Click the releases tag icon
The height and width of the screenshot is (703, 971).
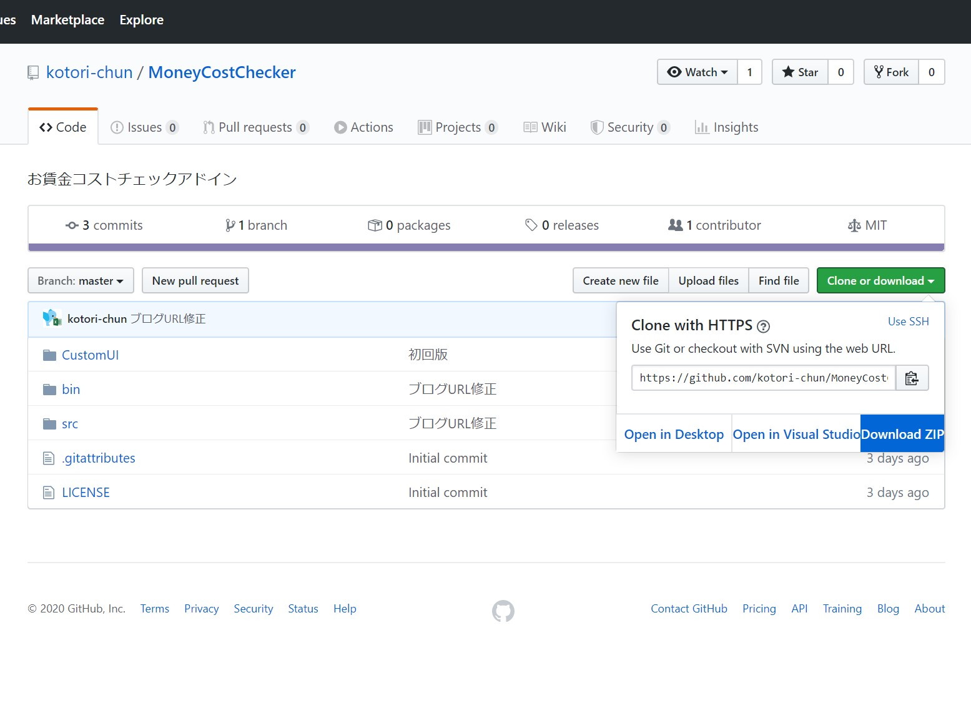[x=531, y=225]
